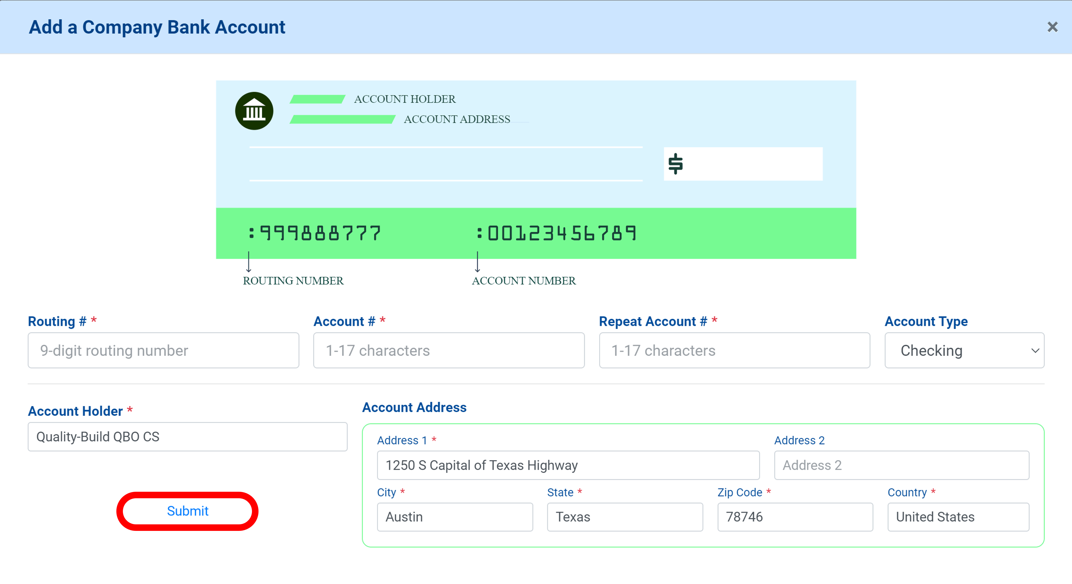Click the ACCOUNT HOLDER label on check

tap(404, 99)
